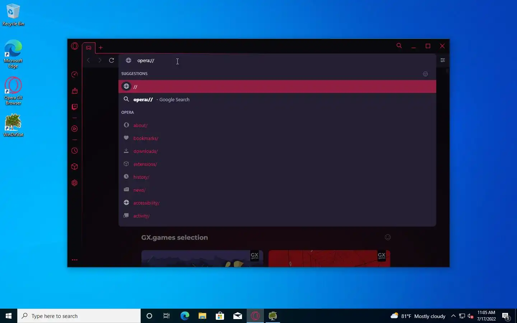Open the history/ suggestion
This screenshot has width=517, height=323.
pos(277,177)
